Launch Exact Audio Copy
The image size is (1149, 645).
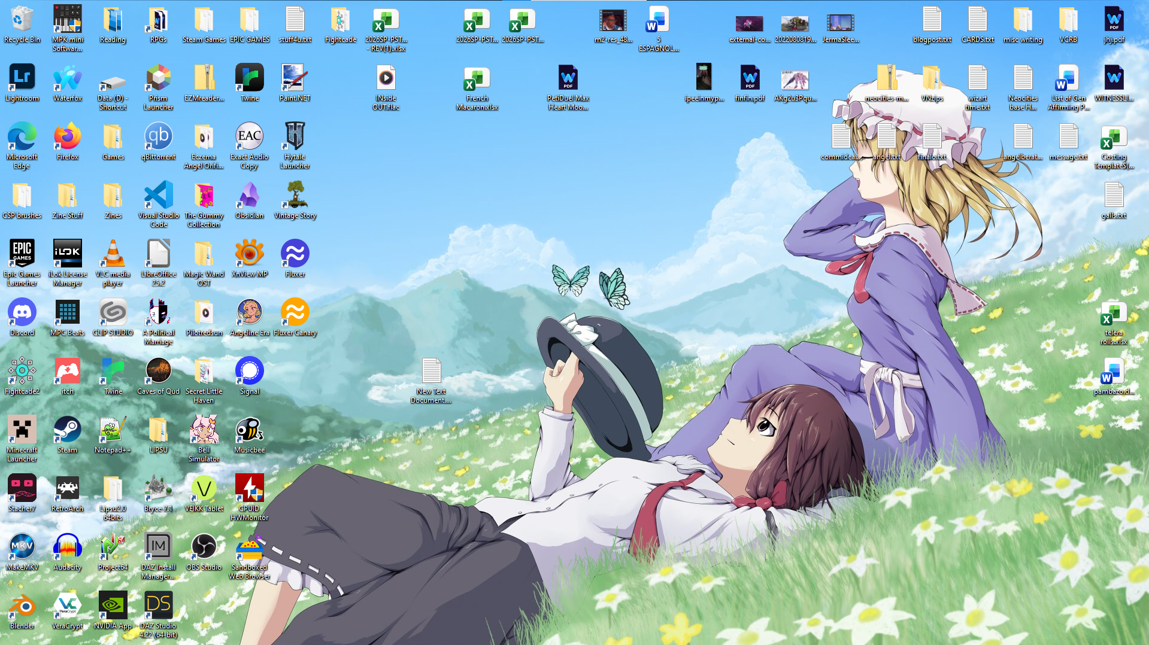[x=250, y=147]
